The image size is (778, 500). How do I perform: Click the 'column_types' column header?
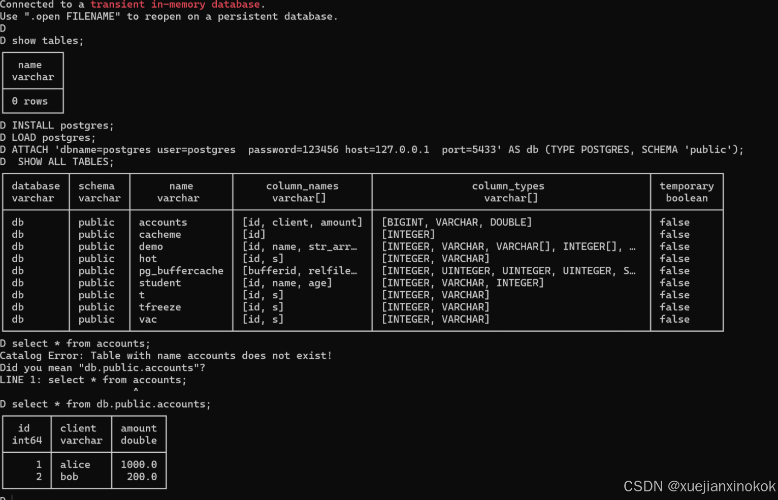(508, 186)
